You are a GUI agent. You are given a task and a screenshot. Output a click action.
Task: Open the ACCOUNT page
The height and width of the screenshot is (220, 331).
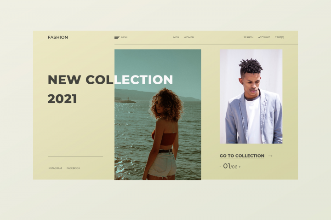tap(264, 37)
